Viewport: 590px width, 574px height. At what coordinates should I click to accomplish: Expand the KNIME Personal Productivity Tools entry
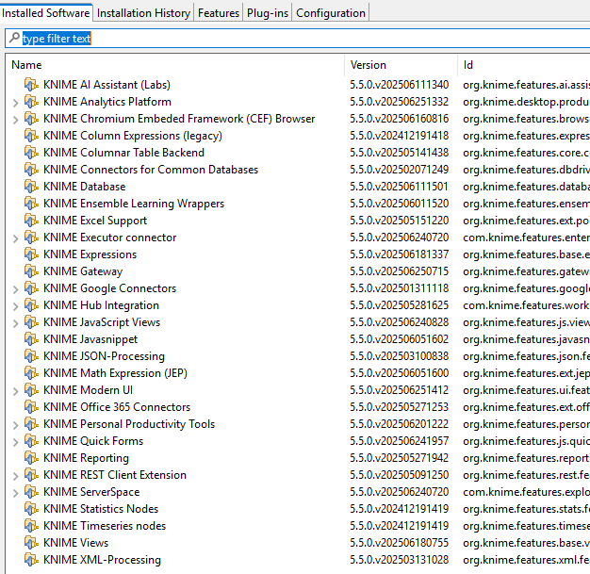[15, 425]
